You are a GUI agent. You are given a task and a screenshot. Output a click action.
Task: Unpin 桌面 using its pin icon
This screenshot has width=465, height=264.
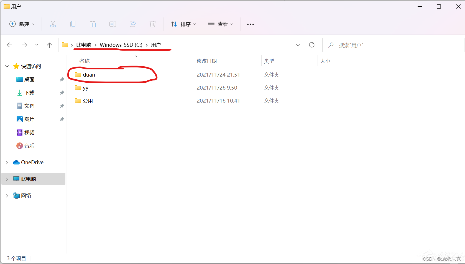click(62, 80)
